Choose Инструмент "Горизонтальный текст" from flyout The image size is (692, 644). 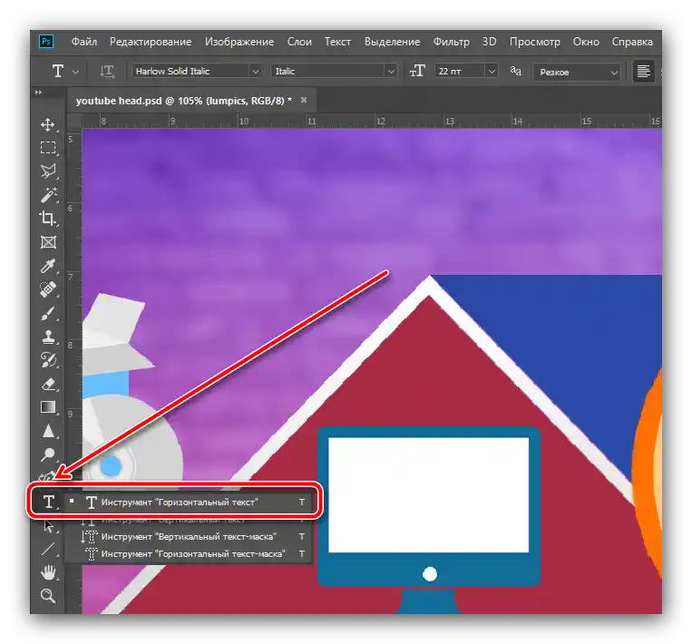pos(189,502)
